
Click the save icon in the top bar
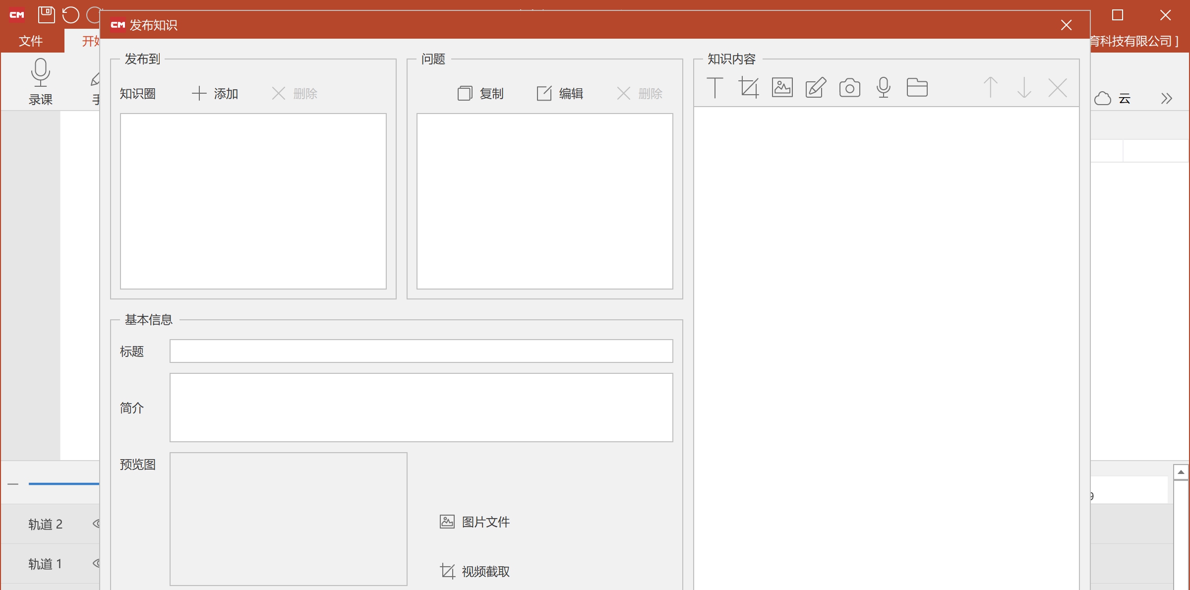pyautogui.click(x=46, y=15)
